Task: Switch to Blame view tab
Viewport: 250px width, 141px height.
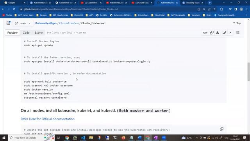Action: click(x=39, y=33)
